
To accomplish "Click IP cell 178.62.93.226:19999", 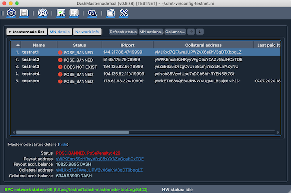I will click(123, 81).
